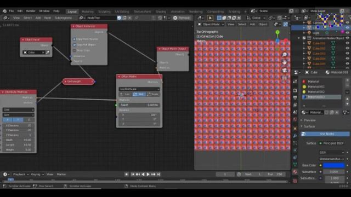
Task: Open the Object Data properties tab
Action: (295, 164)
